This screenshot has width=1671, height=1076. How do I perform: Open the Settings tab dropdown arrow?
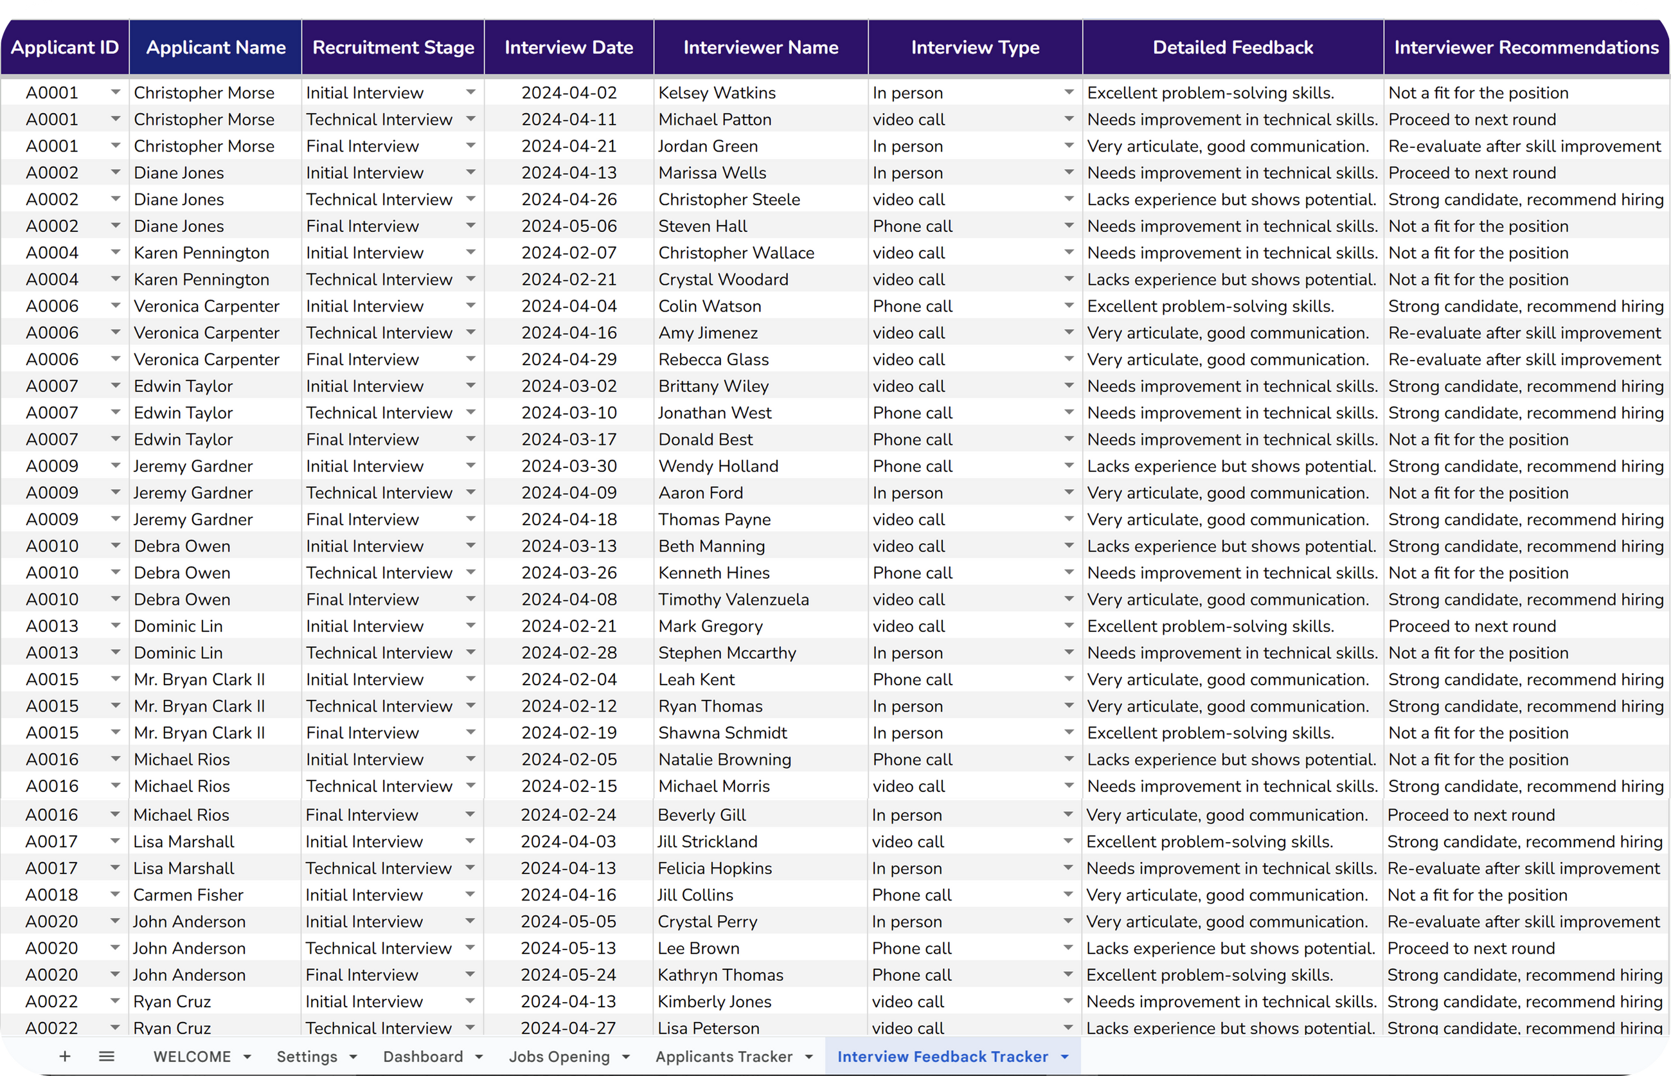353,1057
